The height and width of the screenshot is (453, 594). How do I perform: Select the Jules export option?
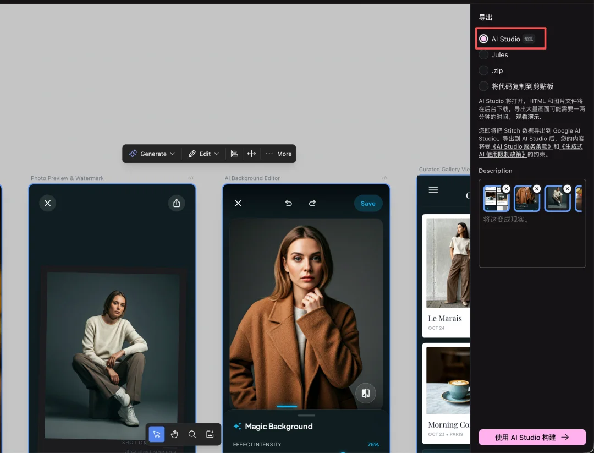coord(483,55)
